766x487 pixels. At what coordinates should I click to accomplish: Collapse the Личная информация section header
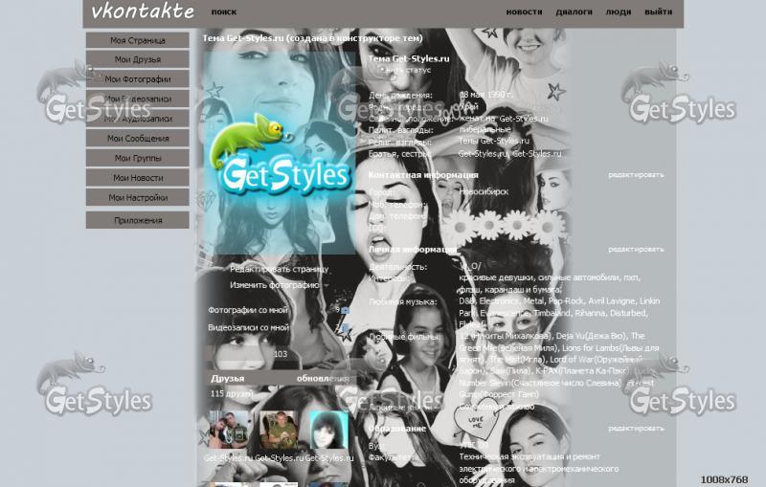click(x=413, y=250)
